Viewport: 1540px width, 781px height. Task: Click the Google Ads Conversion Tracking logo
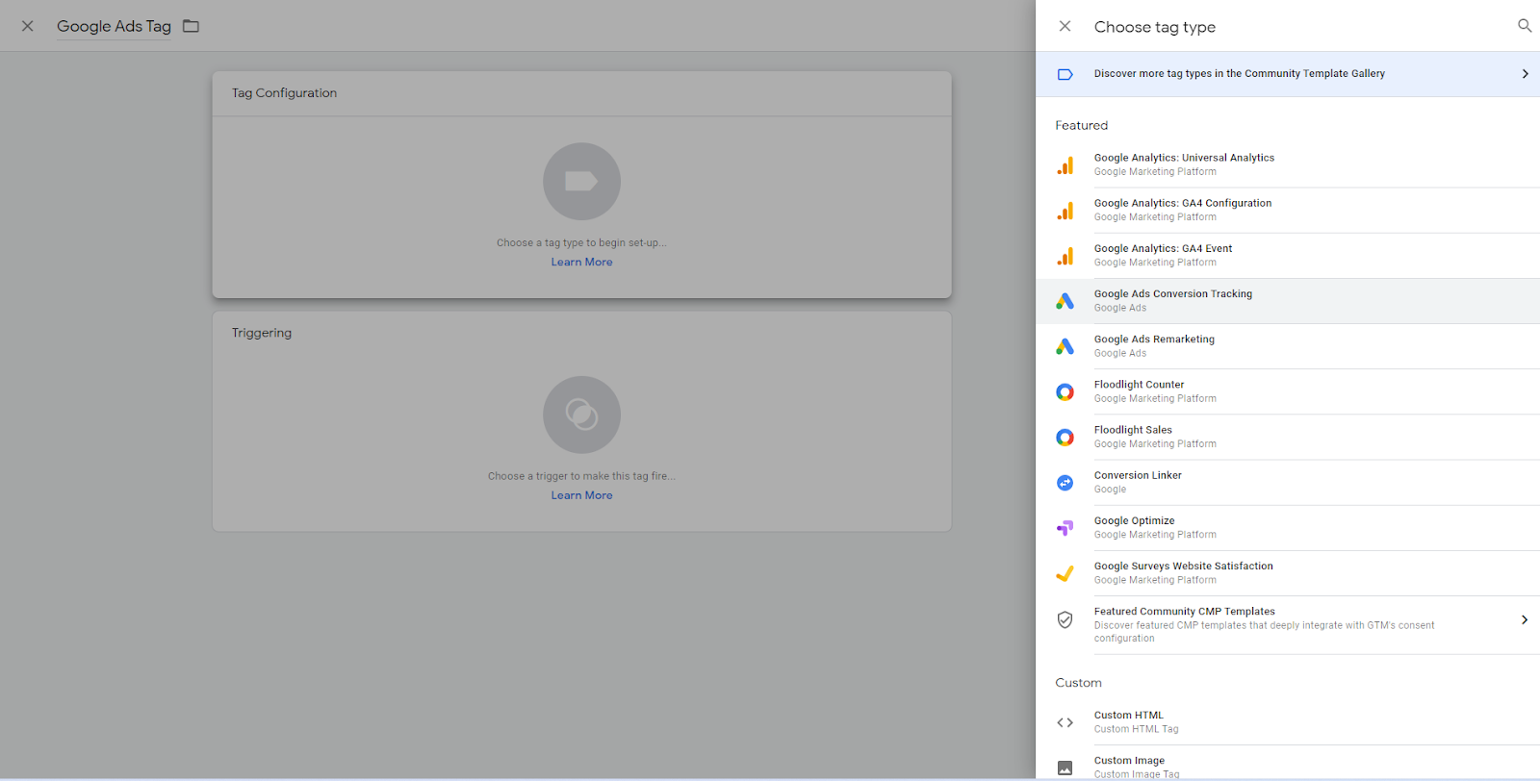[x=1065, y=301]
